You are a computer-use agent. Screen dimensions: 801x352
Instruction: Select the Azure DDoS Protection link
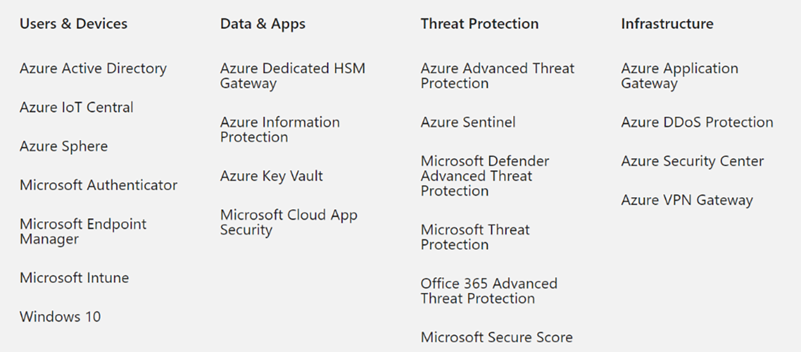pos(697,122)
